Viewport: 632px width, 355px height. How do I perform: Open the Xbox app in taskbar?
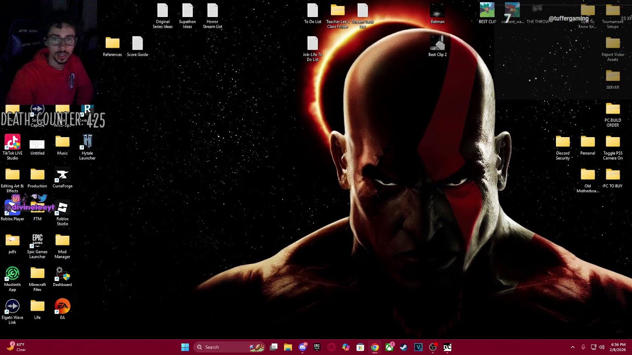[390, 347]
